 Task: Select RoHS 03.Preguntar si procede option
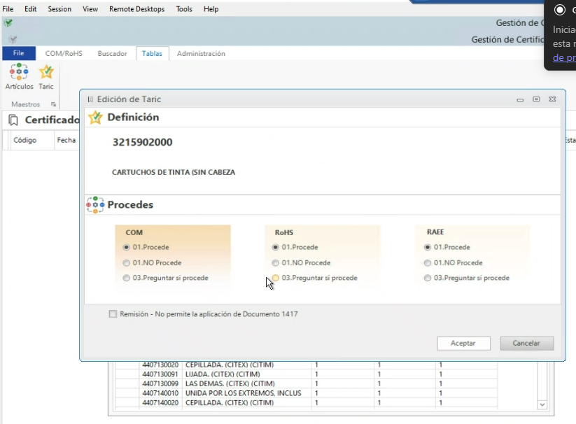coord(276,278)
